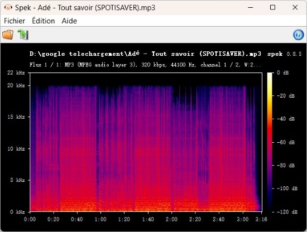Screen dimensions: 307x232
Task: Minimize the Spek window
Action: (x=251, y=8)
